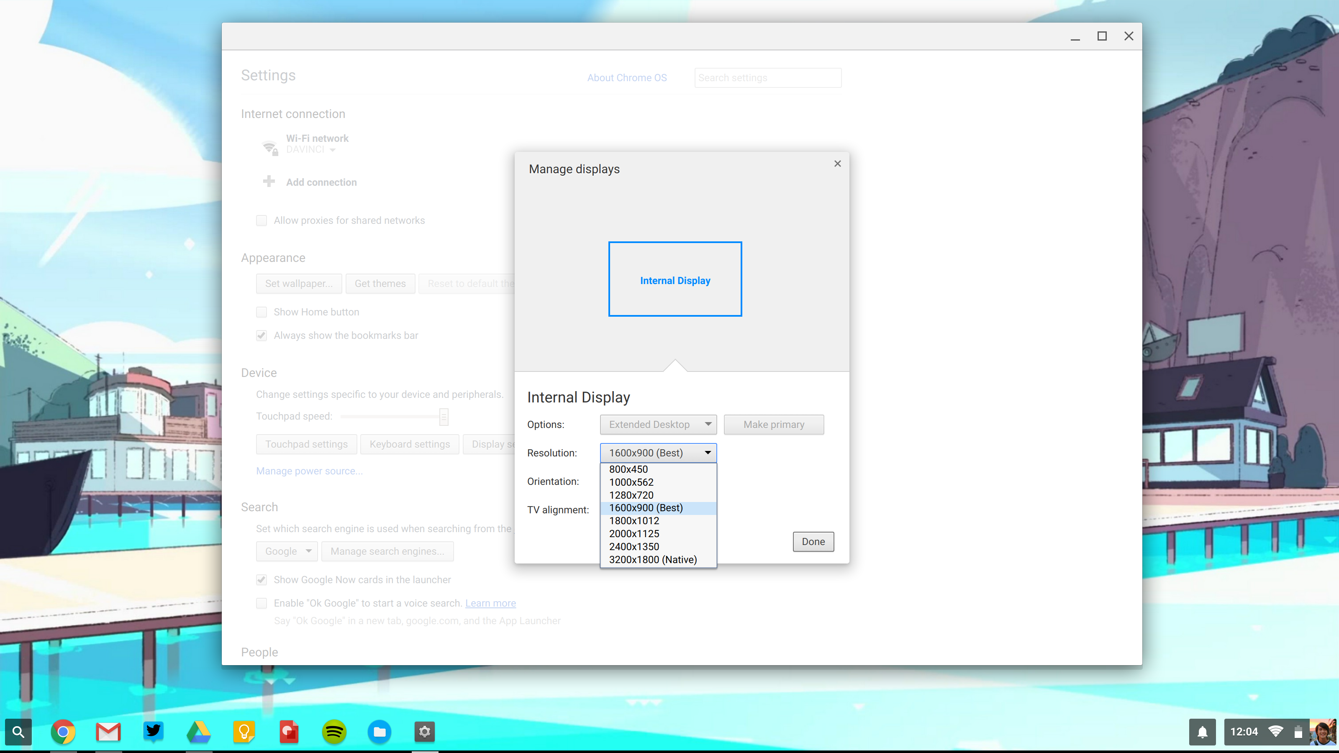Click the notification bell in tray

pyautogui.click(x=1202, y=732)
